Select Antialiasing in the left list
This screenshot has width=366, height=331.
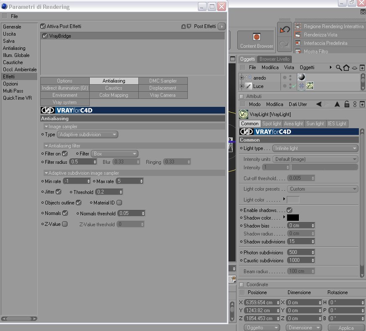(14, 48)
